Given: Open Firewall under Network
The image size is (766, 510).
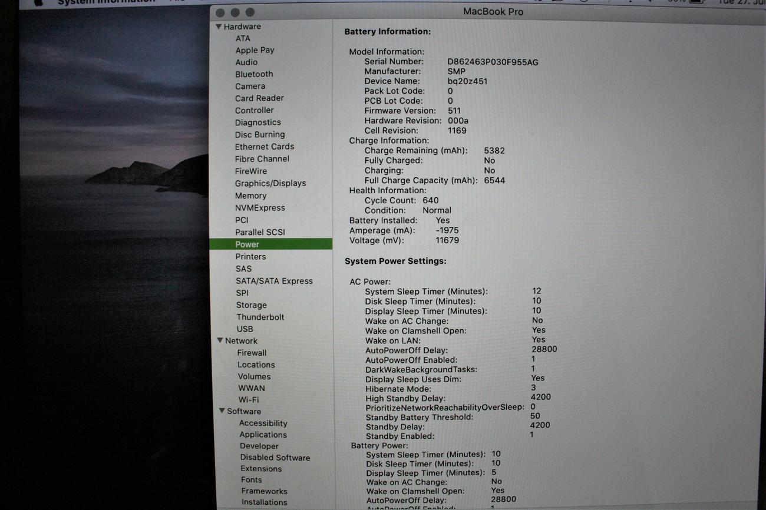Looking at the screenshot, I should (252, 353).
